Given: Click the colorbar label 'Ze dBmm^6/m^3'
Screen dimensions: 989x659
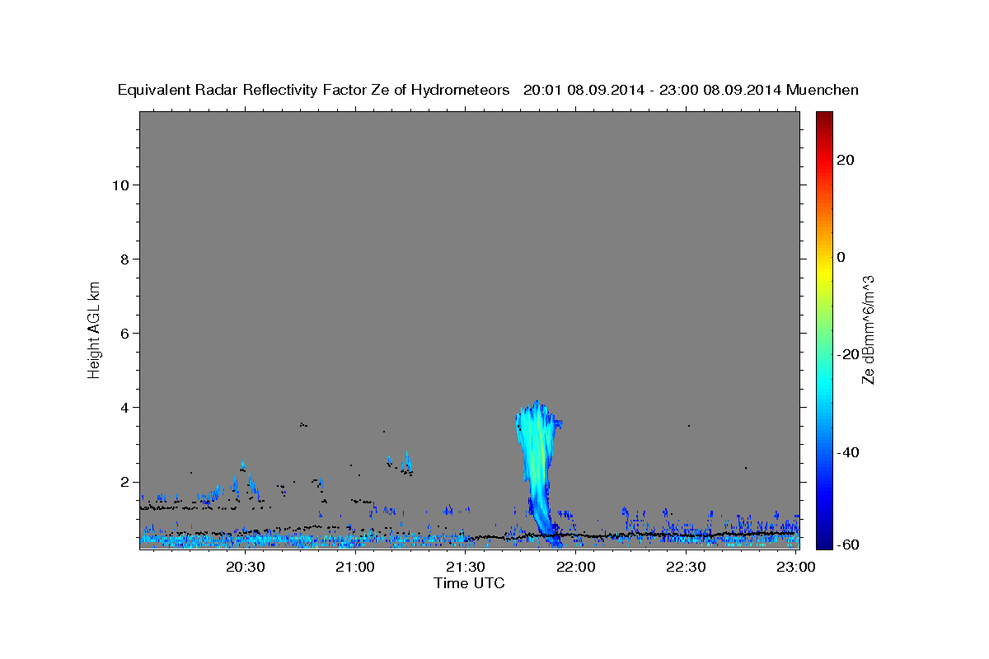Looking at the screenshot, I should click(x=868, y=329).
